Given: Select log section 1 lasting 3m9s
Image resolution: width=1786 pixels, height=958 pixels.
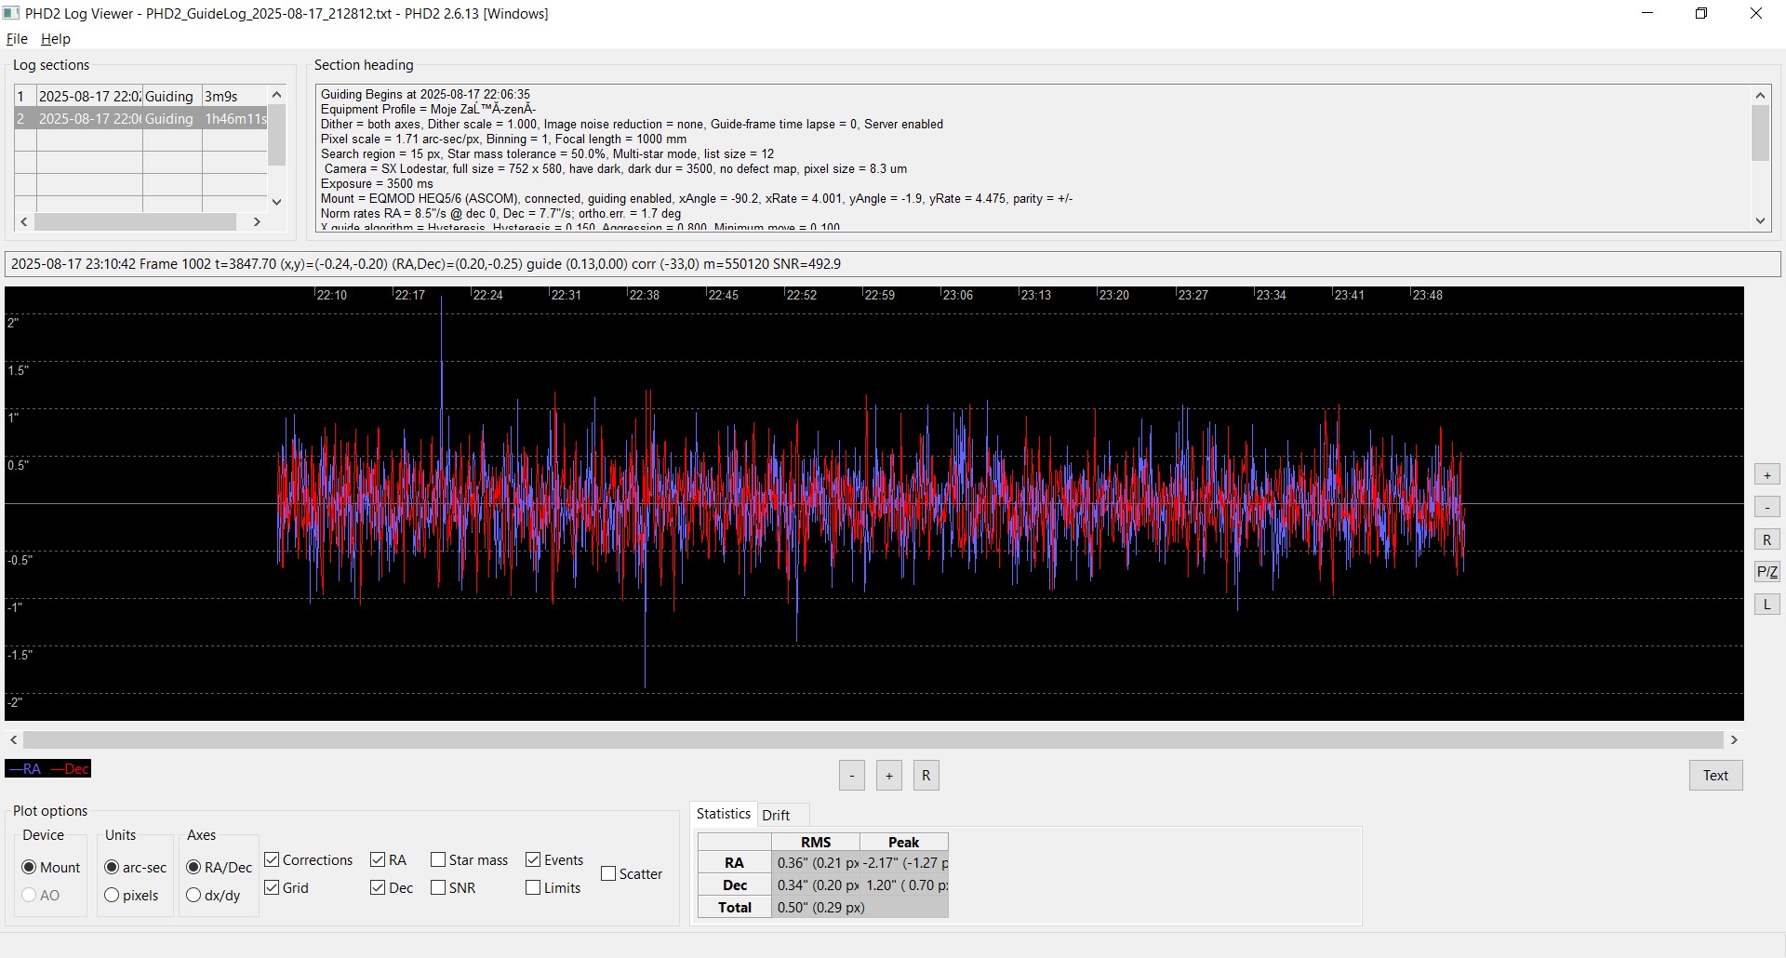Looking at the screenshot, I should (140, 96).
